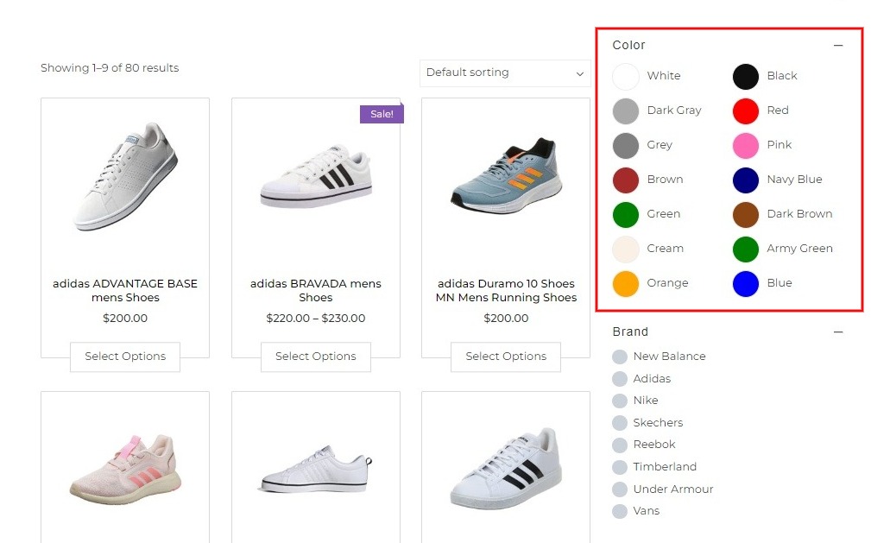890x543 pixels.
Task: Filter by Cream color swatch
Action: 626,249
